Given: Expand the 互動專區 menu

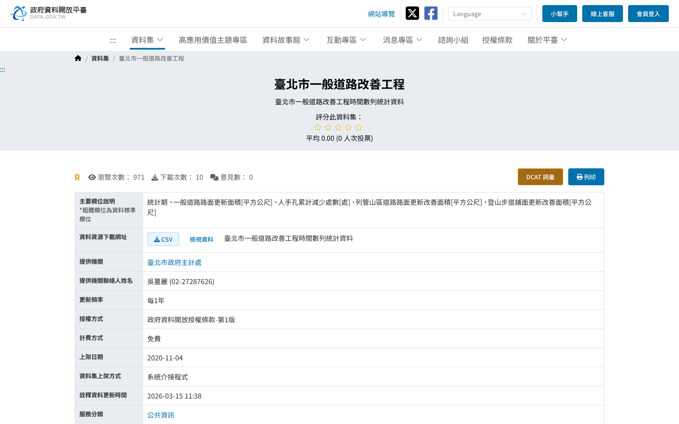Looking at the screenshot, I should 346,40.
